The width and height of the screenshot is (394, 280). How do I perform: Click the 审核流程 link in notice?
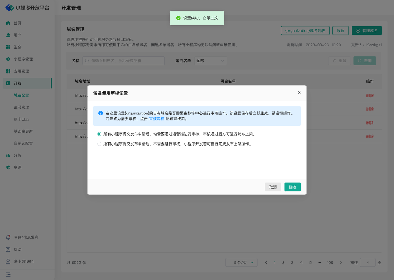click(x=157, y=119)
